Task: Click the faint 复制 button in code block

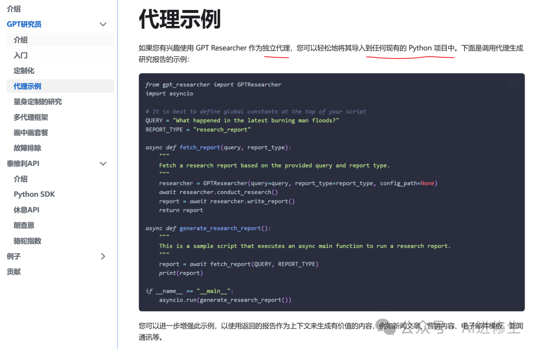Action: pos(512,83)
